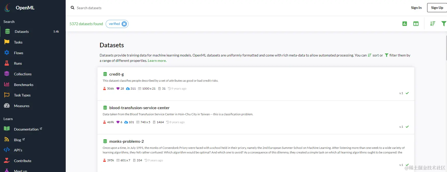Click the blood-transfusion verified checkmark

pos(407,127)
